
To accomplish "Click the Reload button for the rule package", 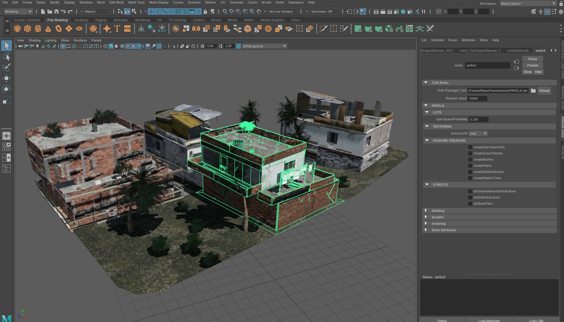I will [x=544, y=91].
